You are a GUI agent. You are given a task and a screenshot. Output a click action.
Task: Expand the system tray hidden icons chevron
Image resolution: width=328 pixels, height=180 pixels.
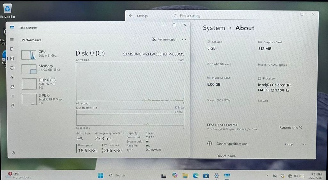pyautogui.click(x=267, y=176)
